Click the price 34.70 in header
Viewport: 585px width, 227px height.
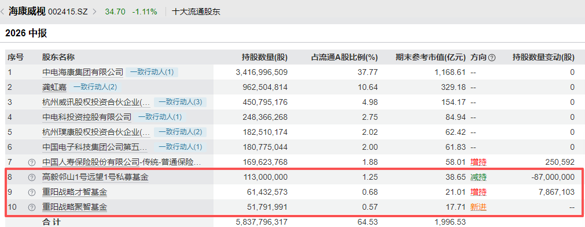coord(115,12)
